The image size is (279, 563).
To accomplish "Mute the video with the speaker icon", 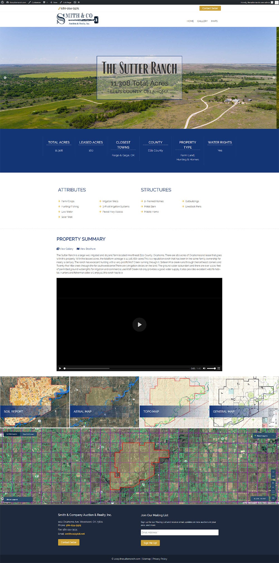I will click(x=204, y=368).
